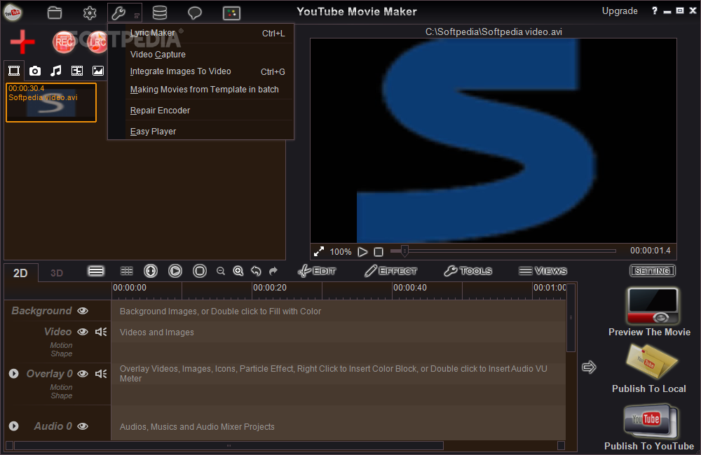Mute the Overlay 0 speaker icon
The width and height of the screenshot is (701, 455).
[101, 374]
